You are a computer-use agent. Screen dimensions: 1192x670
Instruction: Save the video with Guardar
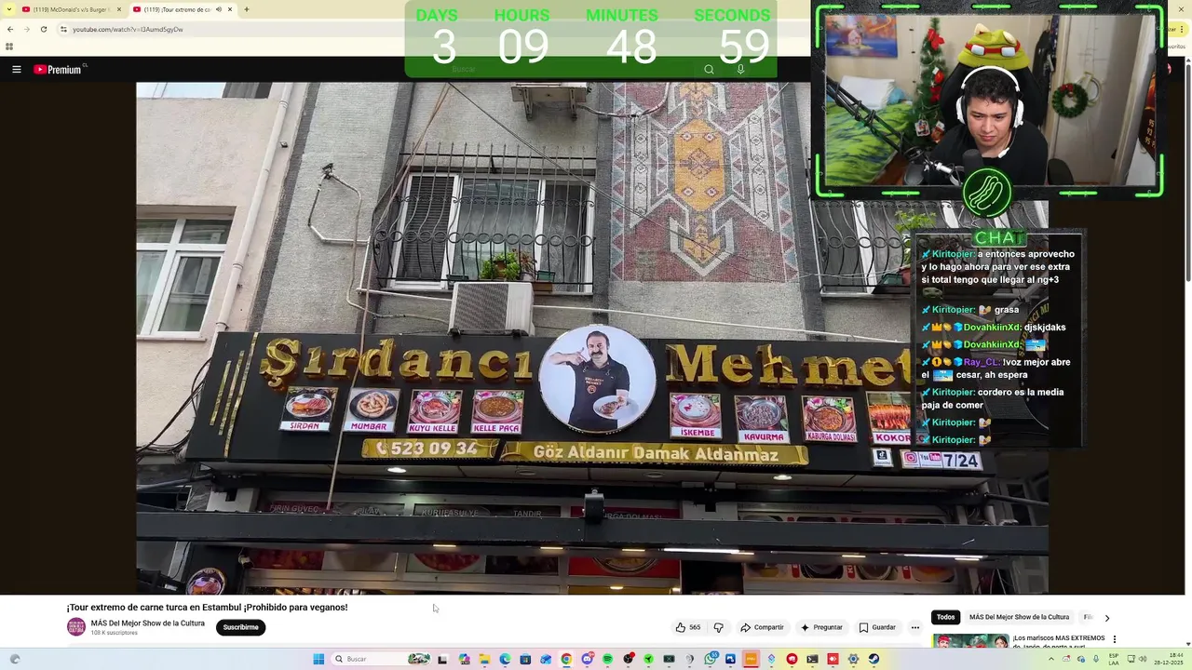(x=877, y=627)
